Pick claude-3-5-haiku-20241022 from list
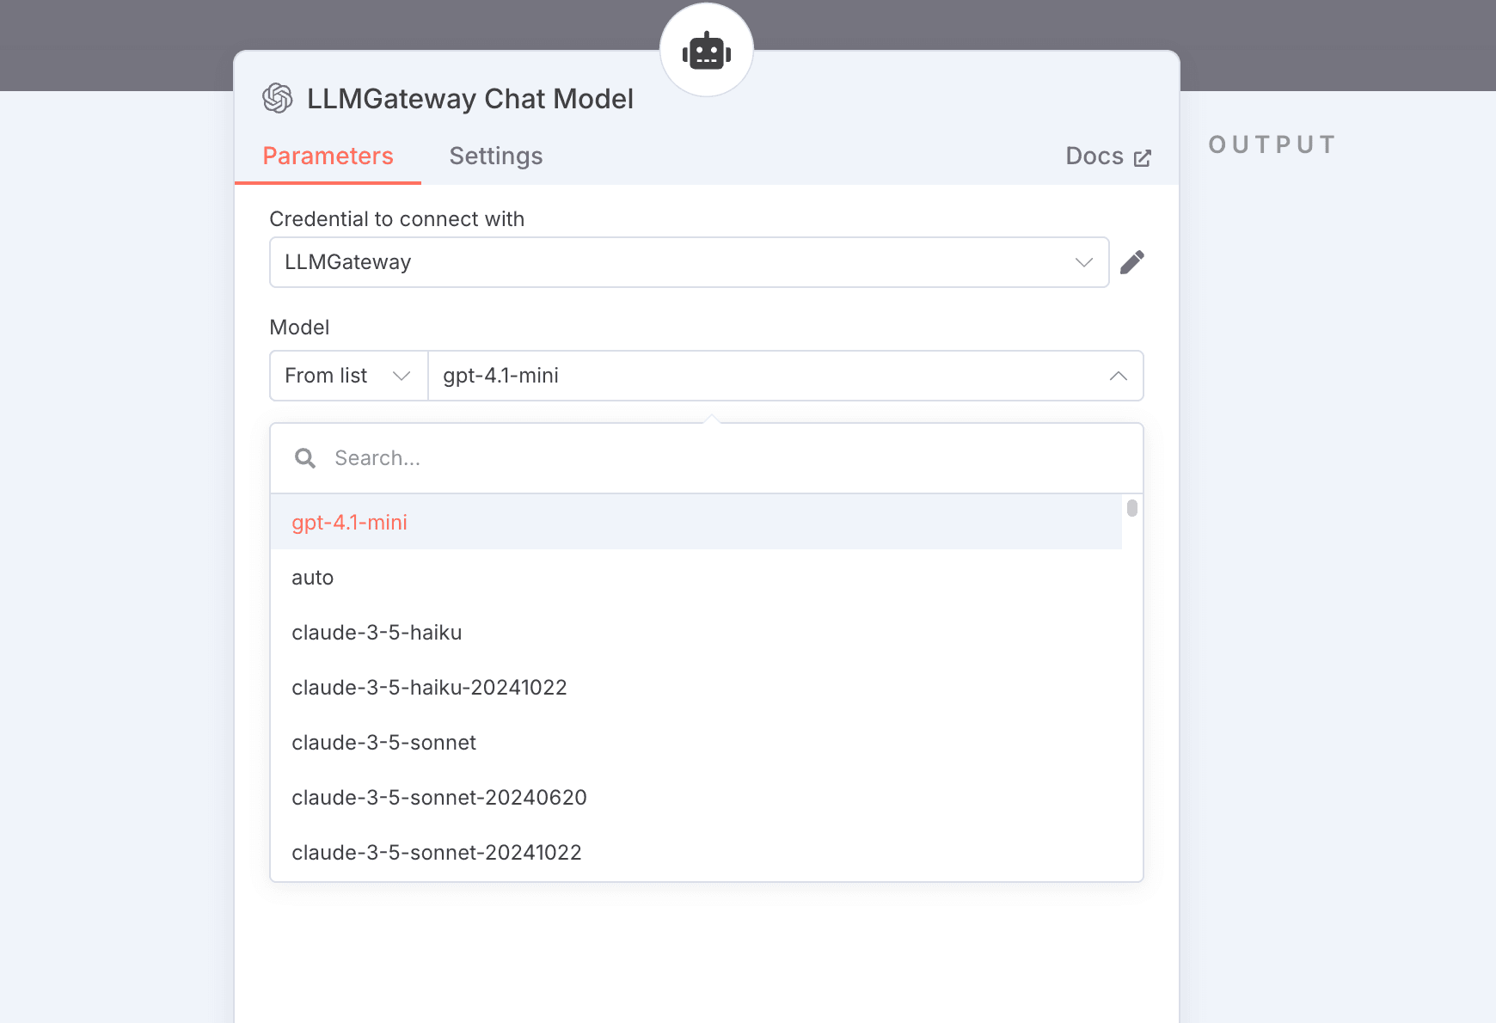This screenshot has width=1496, height=1023. [x=429, y=688]
